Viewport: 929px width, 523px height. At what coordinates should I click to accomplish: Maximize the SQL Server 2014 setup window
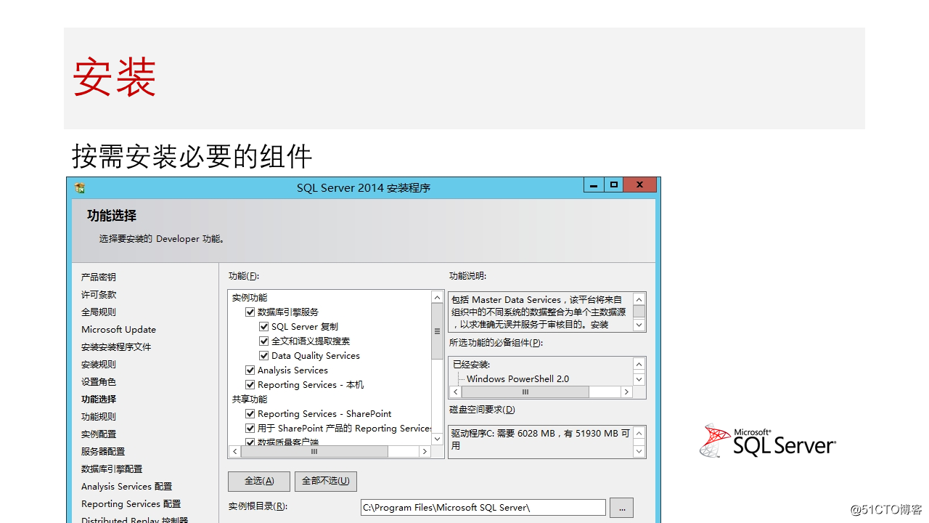click(614, 185)
